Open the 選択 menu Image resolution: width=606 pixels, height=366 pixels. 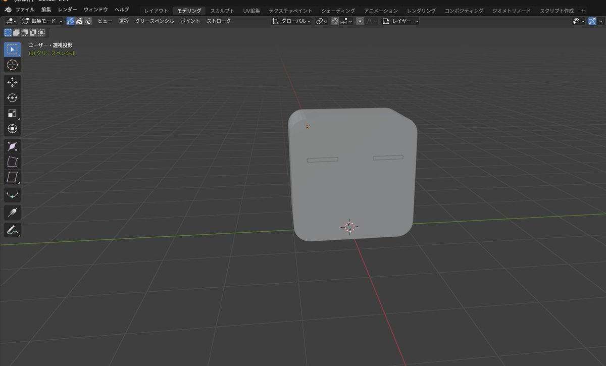[124, 21]
